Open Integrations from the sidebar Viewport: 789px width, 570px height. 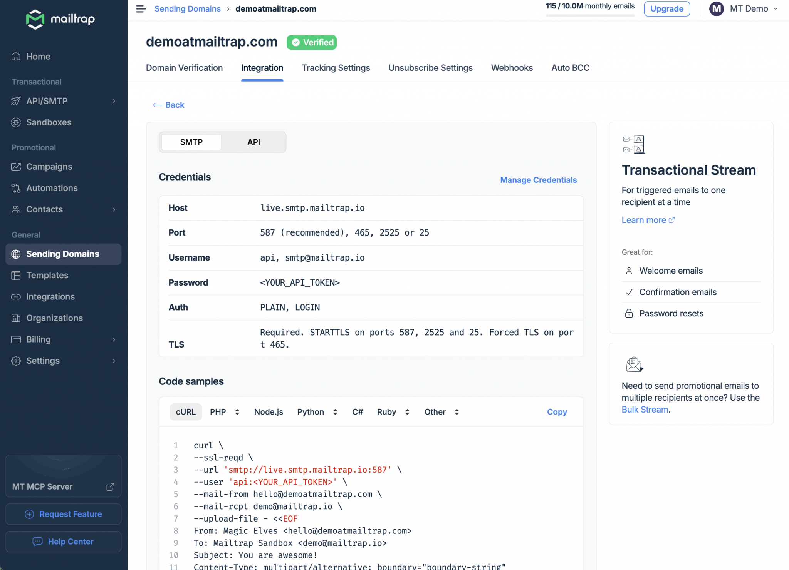coord(50,297)
